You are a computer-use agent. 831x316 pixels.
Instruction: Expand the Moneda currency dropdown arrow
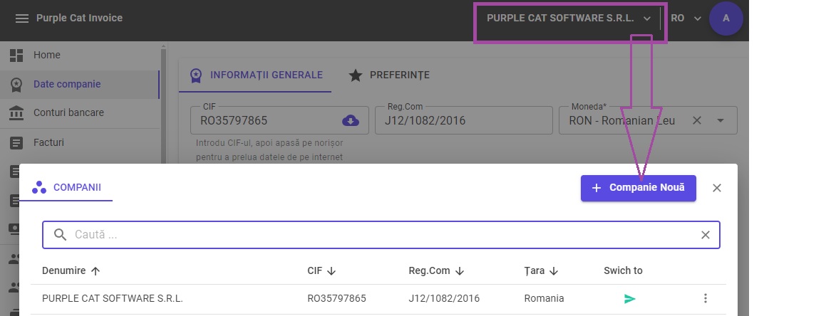click(x=721, y=120)
